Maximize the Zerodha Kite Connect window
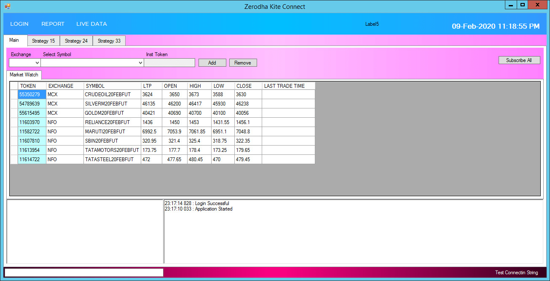550x281 pixels. (x=523, y=5)
